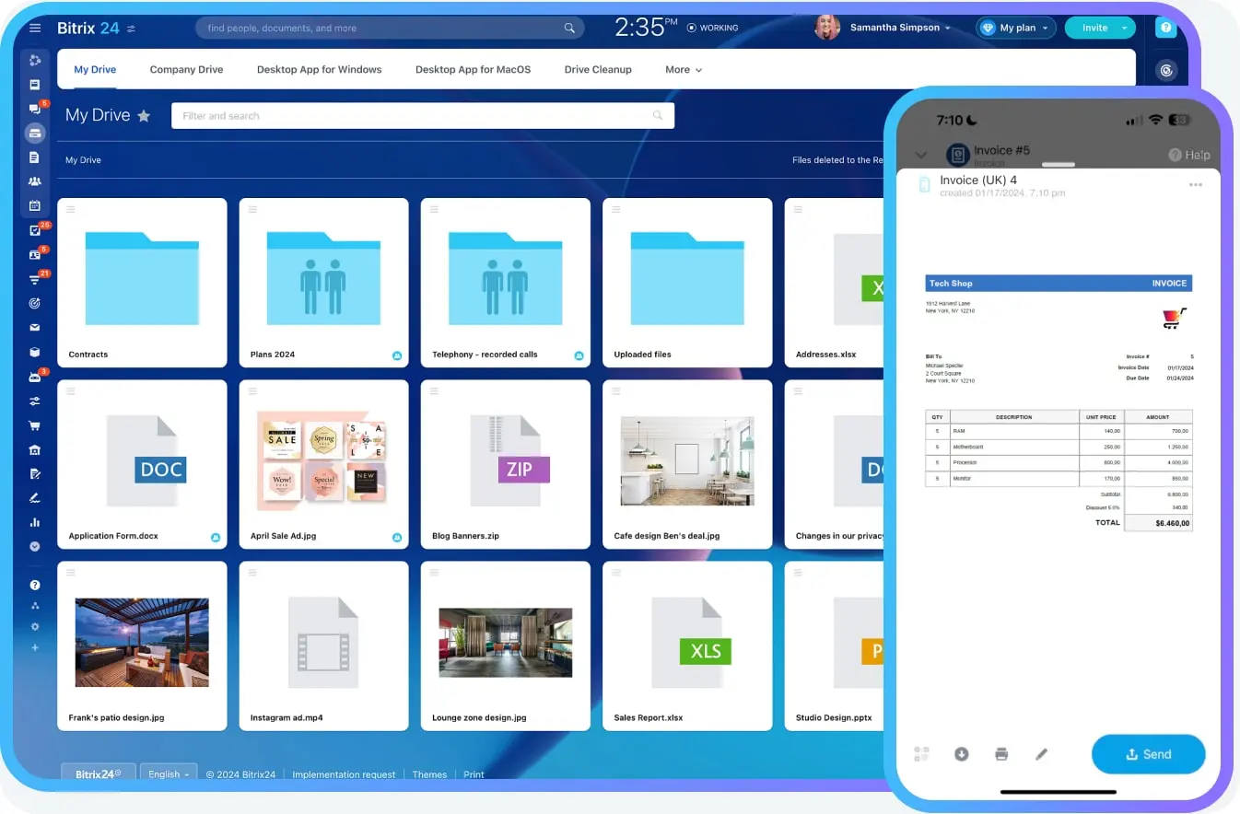The width and height of the screenshot is (1240, 814).
Task: Open the grip menu on Contracts folder tile
Action: 71,210
